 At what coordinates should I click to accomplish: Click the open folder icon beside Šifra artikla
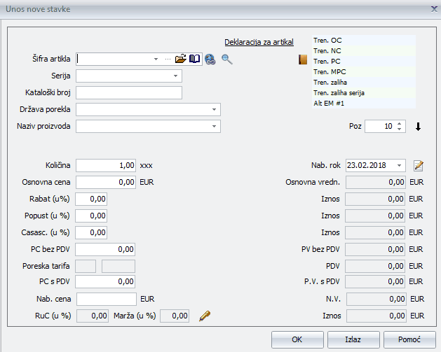[x=181, y=59]
